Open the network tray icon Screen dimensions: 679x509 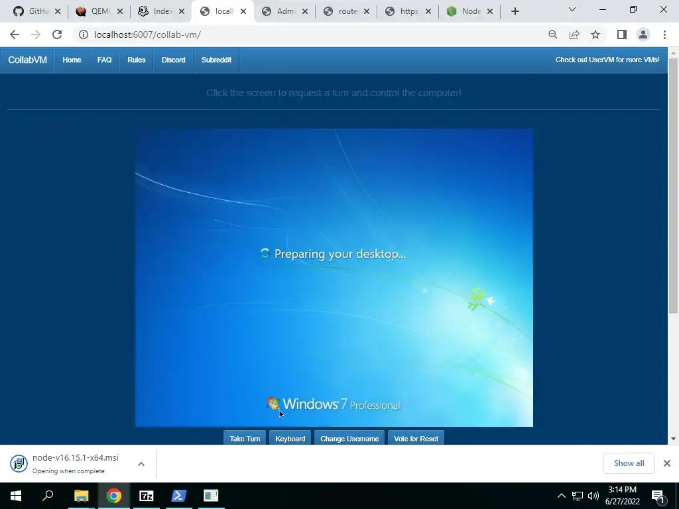pyautogui.click(x=578, y=496)
